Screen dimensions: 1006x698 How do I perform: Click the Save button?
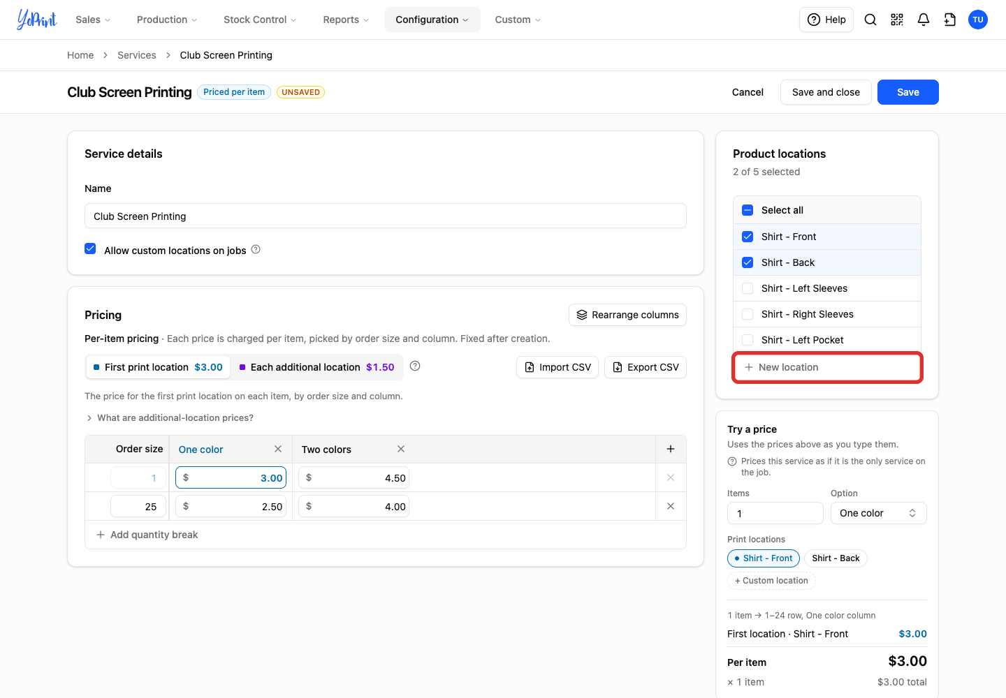pos(908,92)
